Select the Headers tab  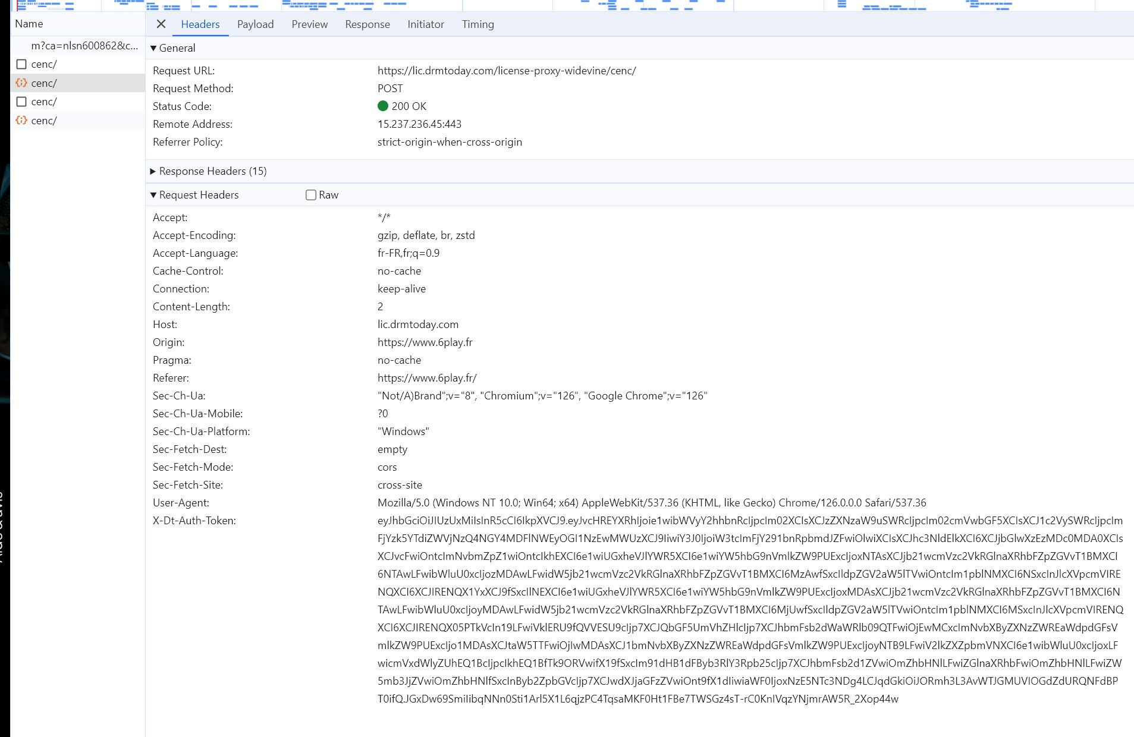coord(200,24)
